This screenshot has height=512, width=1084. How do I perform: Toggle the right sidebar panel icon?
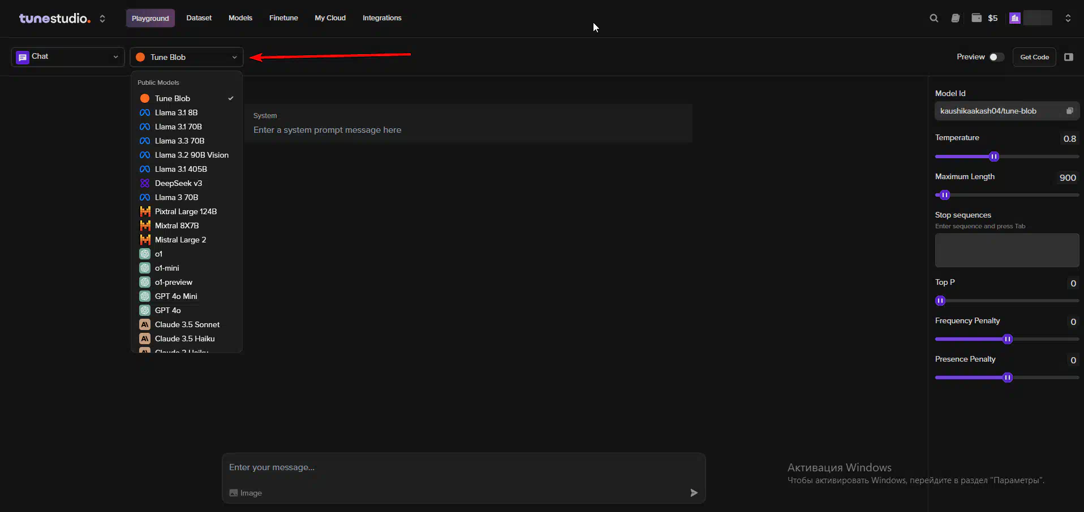pyautogui.click(x=1069, y=57)
